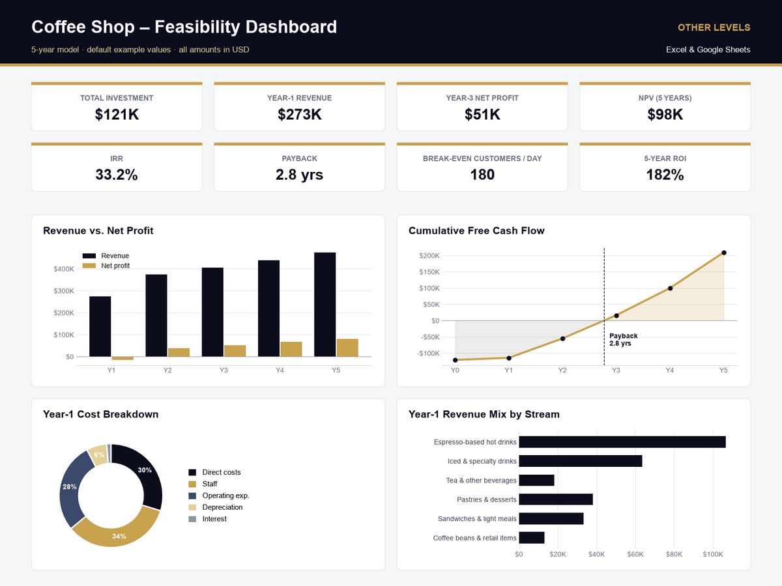Click the $400K axis label in bar chart
782x586 pixels.
coord(64,269)
